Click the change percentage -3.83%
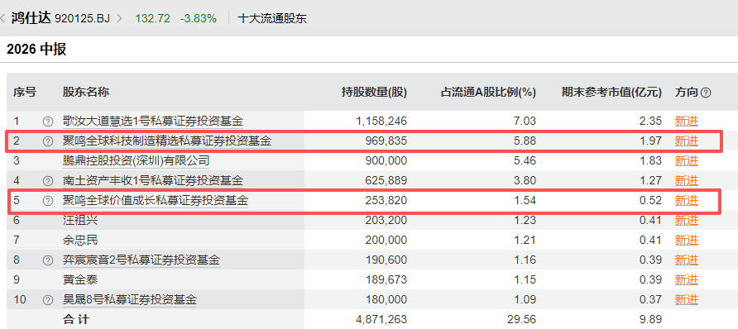This screenshot has width=738, height=329. click(x=198, y=19)
